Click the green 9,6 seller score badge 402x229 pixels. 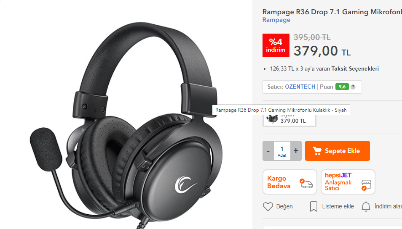(x=342, y=87)
